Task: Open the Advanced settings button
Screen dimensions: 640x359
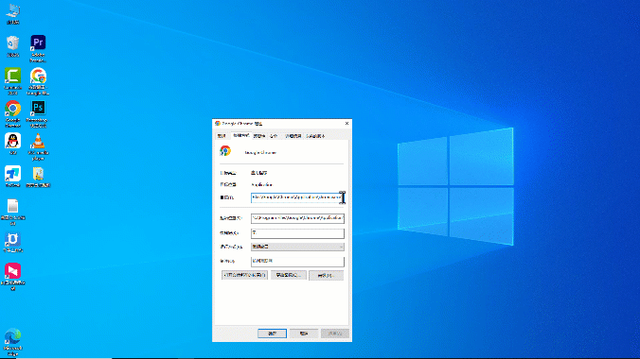Action: pyautogui.click(x=326, y=275)
